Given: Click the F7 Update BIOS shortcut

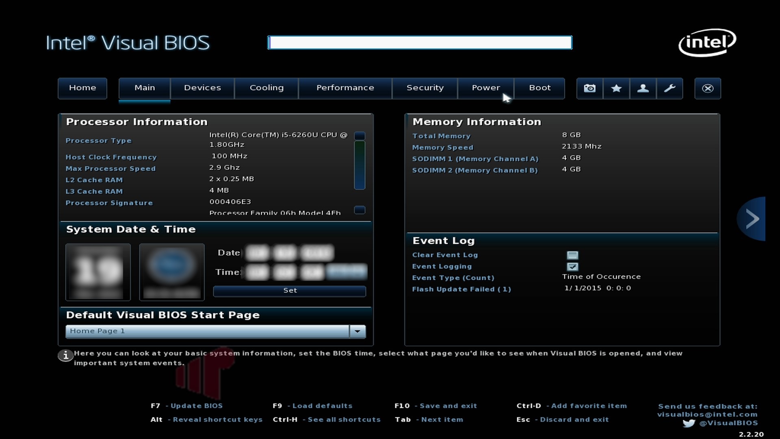Looking at the screenshot, I should coord(187,406).
